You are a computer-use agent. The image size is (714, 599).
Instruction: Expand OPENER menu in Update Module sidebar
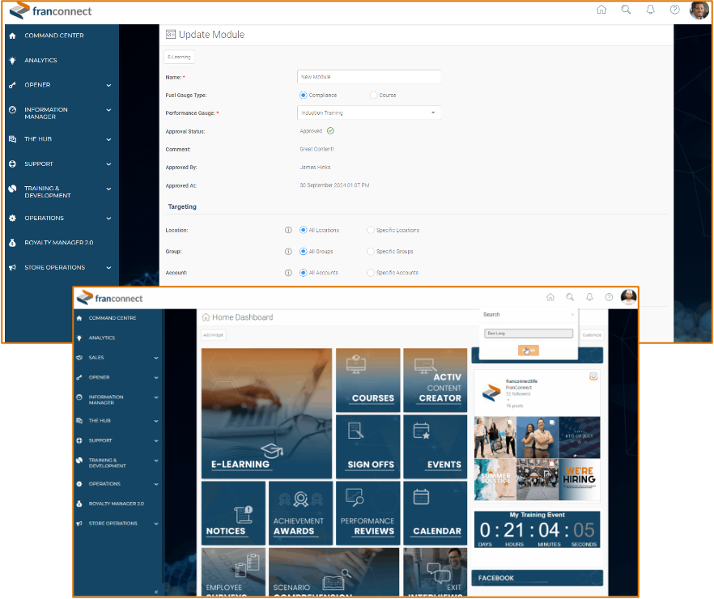tap(108, 85)
